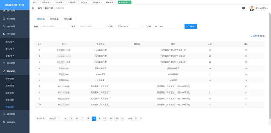Open 课班管理 in the sidebar

[x=9, y=93]
